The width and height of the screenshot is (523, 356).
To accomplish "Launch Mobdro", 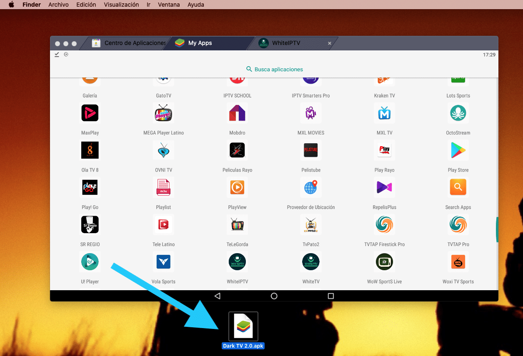I will [237, 113].
